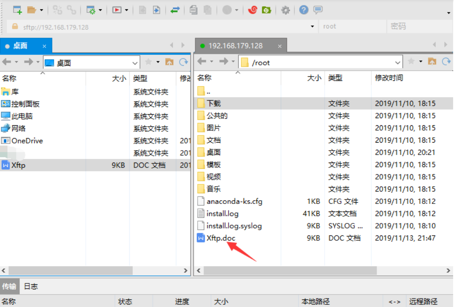Open options via the gear icon

tap(286, 10)
